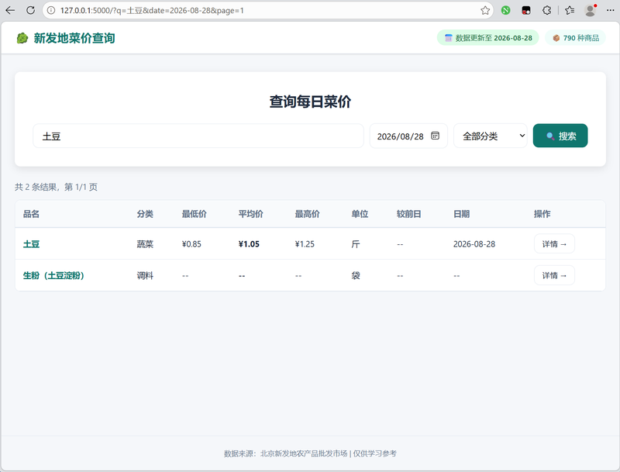Screen dimensions: 620x472
Task: Open the green N browser extension
Action: (x=506, y=10)
